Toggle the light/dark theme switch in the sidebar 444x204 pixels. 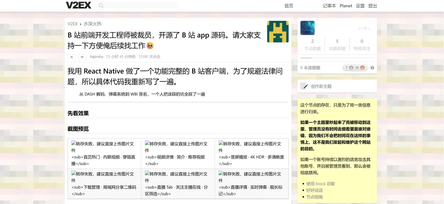[365, 28]
